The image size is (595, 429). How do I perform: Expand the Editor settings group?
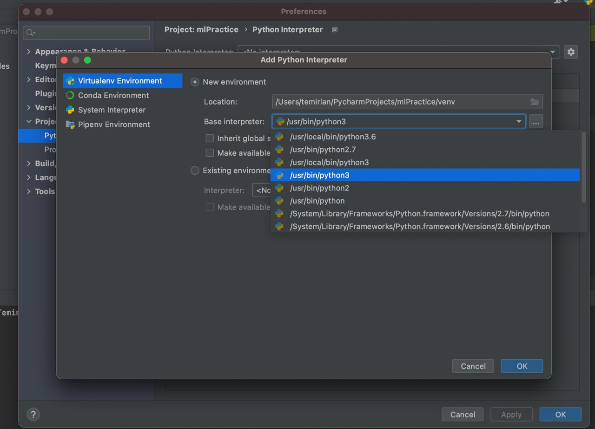(29, 79)
